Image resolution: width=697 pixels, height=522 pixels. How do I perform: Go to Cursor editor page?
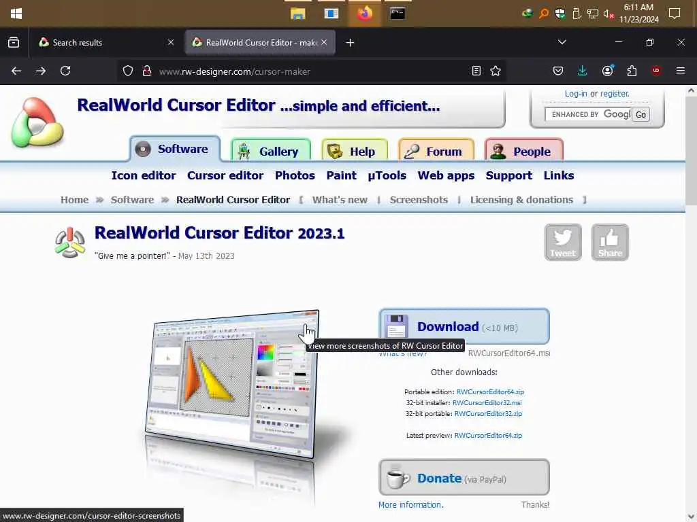(225, 176)
